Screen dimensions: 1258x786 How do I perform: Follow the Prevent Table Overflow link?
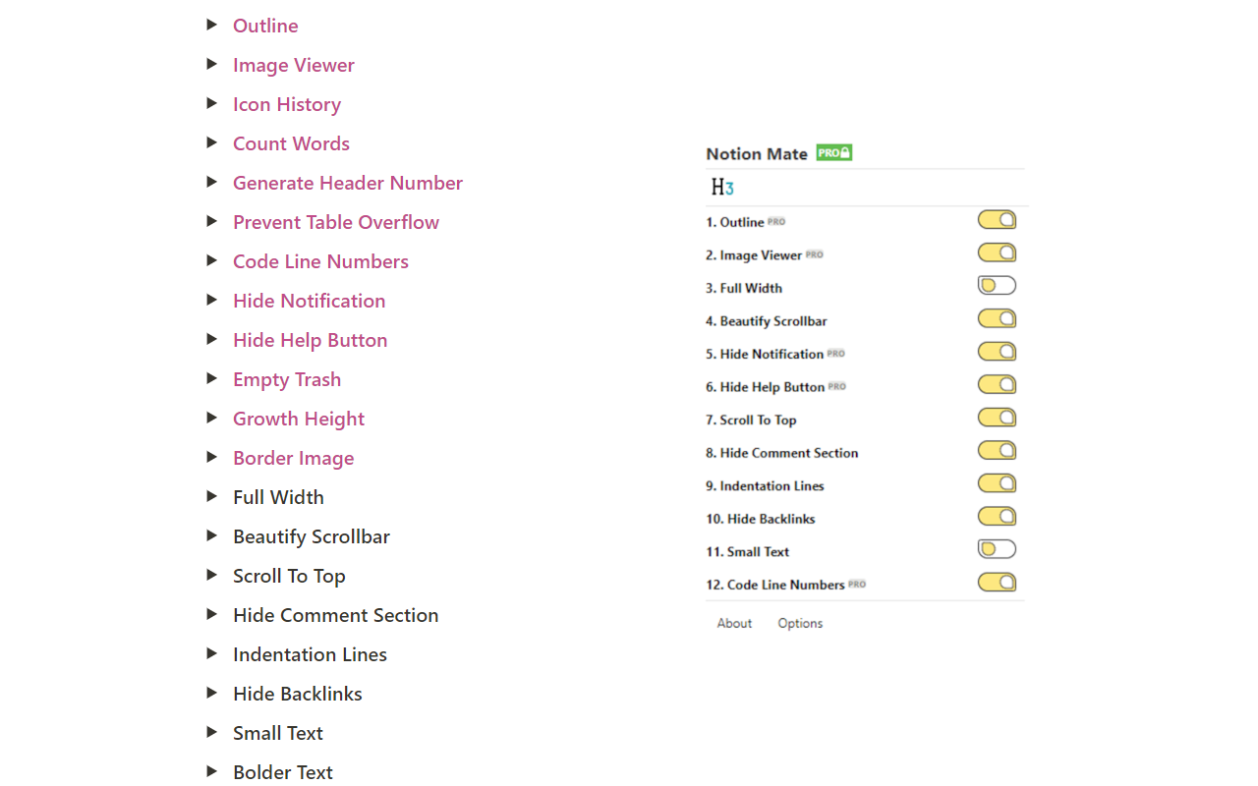(335, 222)
